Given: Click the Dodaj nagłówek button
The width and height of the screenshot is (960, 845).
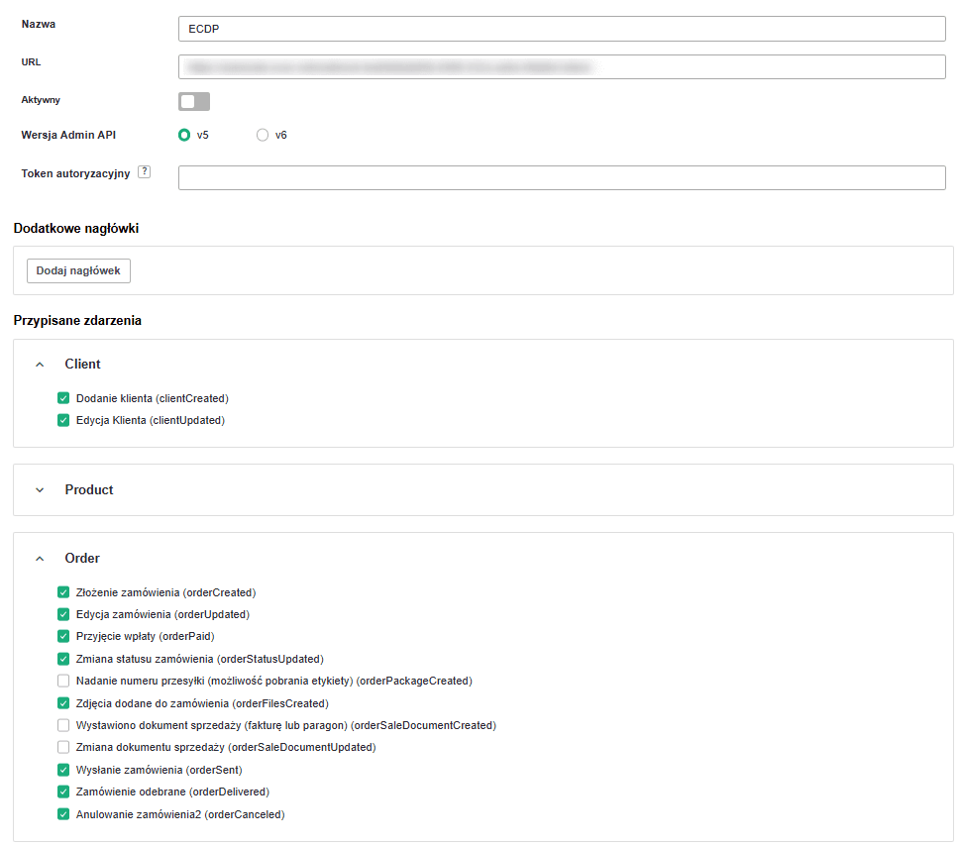Looking at the screenshot, I should (78, 270).
